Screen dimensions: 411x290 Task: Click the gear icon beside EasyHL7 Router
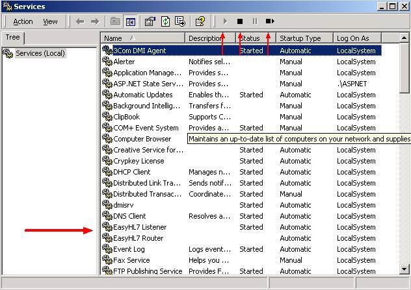point(107,237)
